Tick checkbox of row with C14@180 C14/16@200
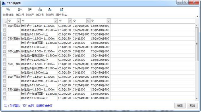This screenshot has width=201, height=112. 5,47
